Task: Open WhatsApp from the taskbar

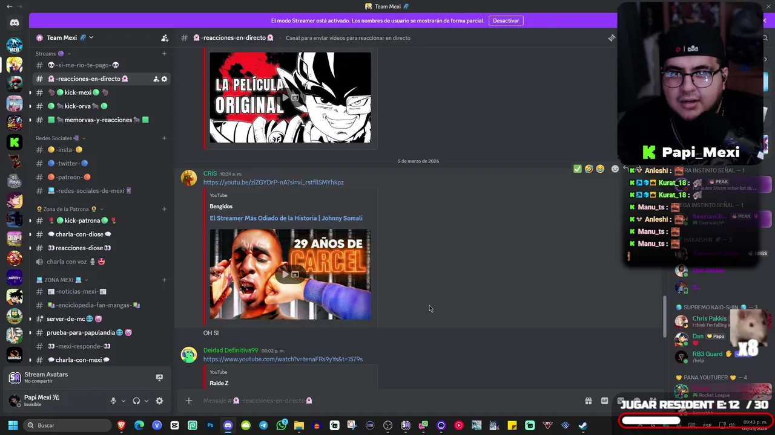Action: click(x=281, y=425)
